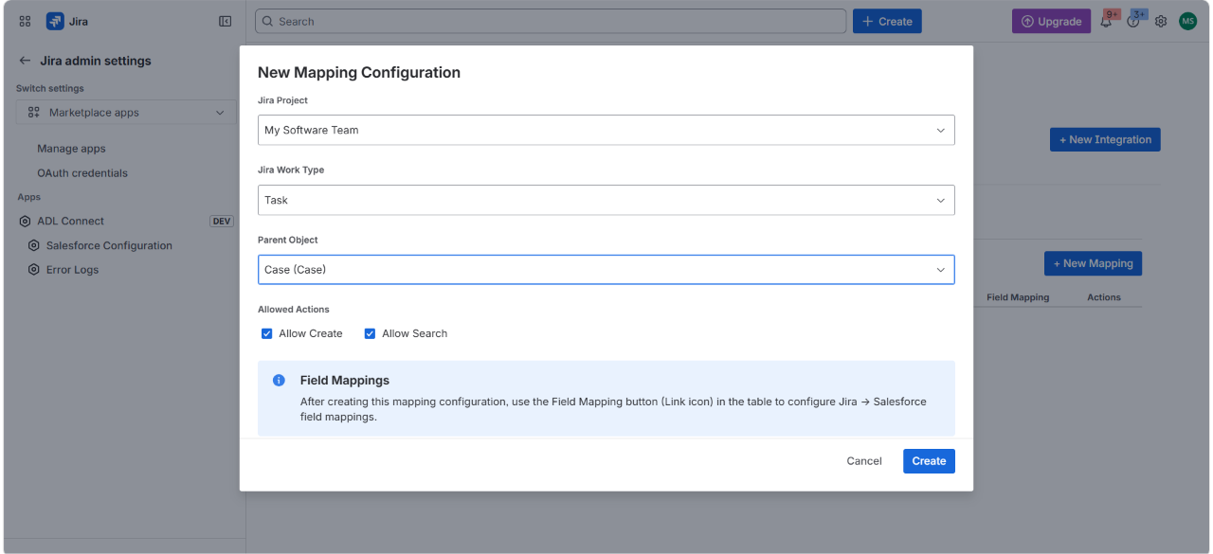Image resolution: width=1213 pixels, height=554 pixels.
Task: Click the info icon in Field Mappings banner
Action: 279,381
